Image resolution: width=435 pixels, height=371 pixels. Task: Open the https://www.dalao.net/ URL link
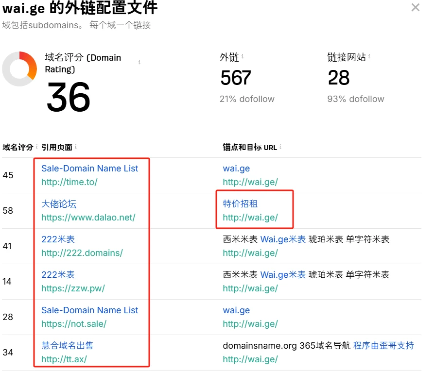click(x=88, y=218)
